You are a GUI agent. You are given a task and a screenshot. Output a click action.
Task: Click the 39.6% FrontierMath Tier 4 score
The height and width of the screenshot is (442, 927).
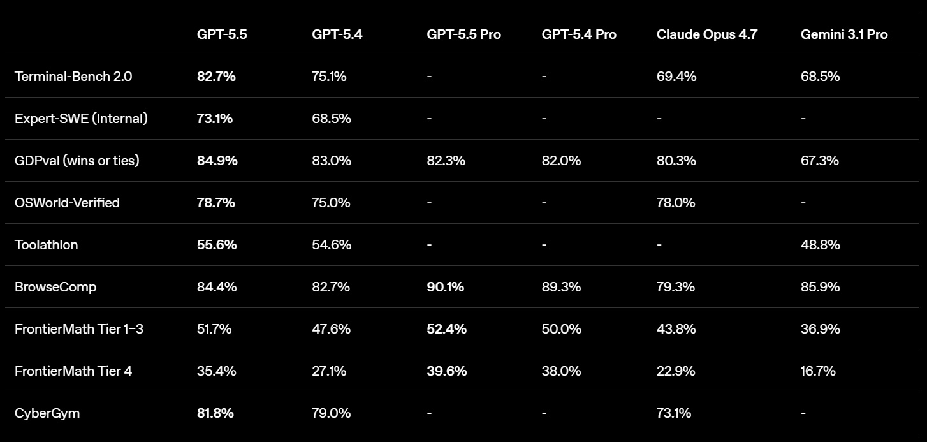446,371
